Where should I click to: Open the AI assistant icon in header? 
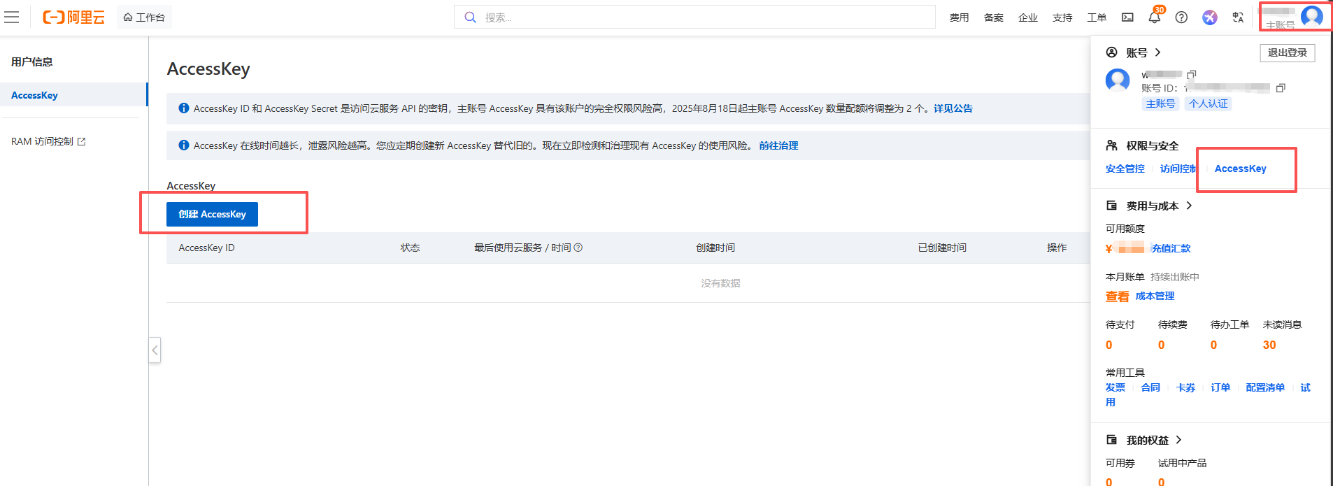click(x=1210, y=17)
